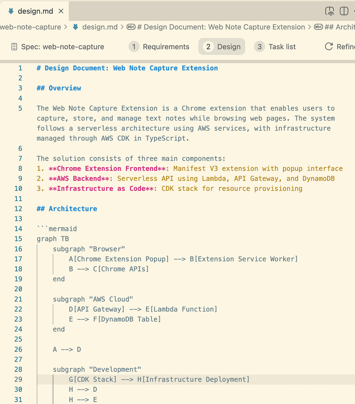Screen dimensions: 355x404
Task: Open design.md breadcrumb item
Action: click(100, 27)
